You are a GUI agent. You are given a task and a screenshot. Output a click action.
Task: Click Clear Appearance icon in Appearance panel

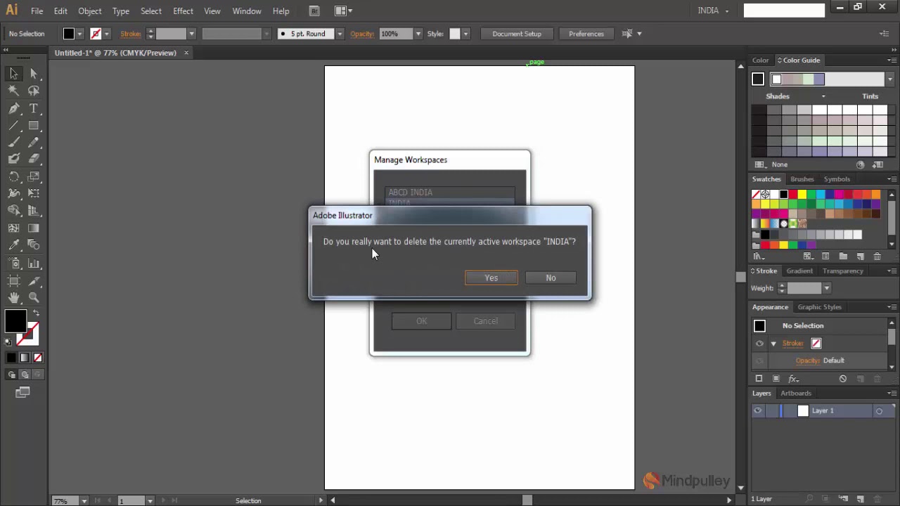[x=843, y=379]
